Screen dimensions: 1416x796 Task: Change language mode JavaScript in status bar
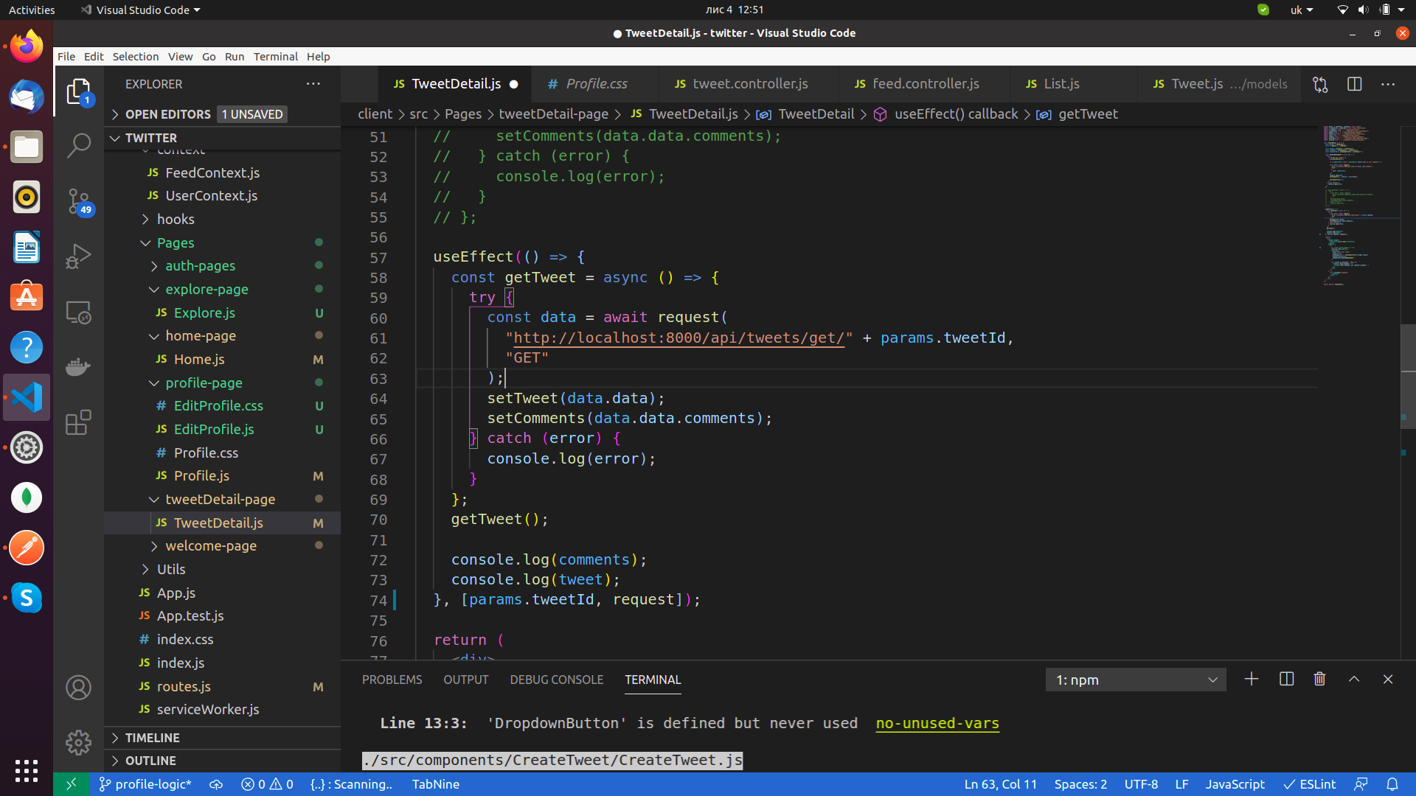(x=1235, y=784)
